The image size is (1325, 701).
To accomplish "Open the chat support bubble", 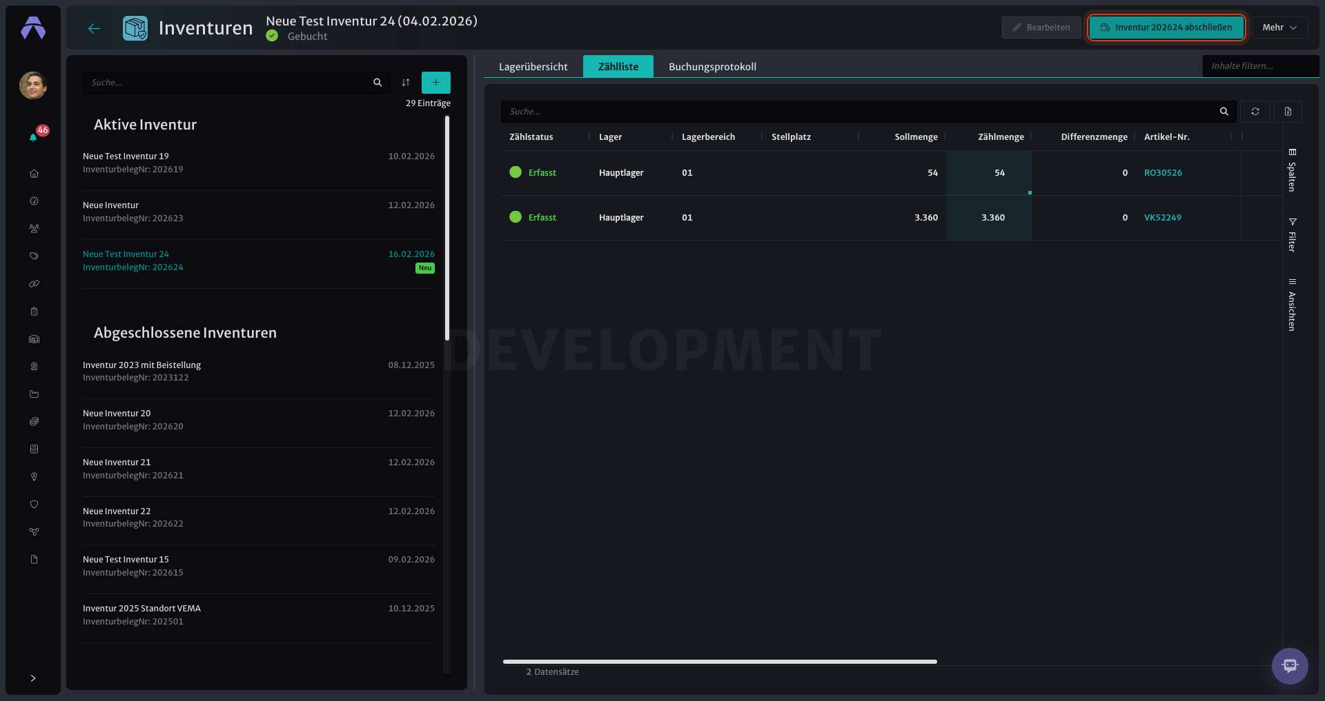I will click(x=1290, y=666).
